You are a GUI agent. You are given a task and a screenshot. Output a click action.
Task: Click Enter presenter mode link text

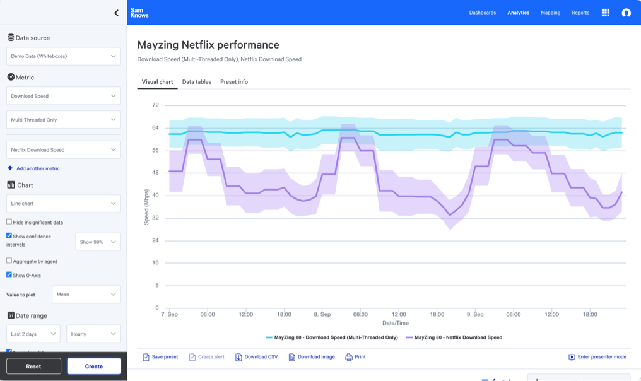click(602, 357)
